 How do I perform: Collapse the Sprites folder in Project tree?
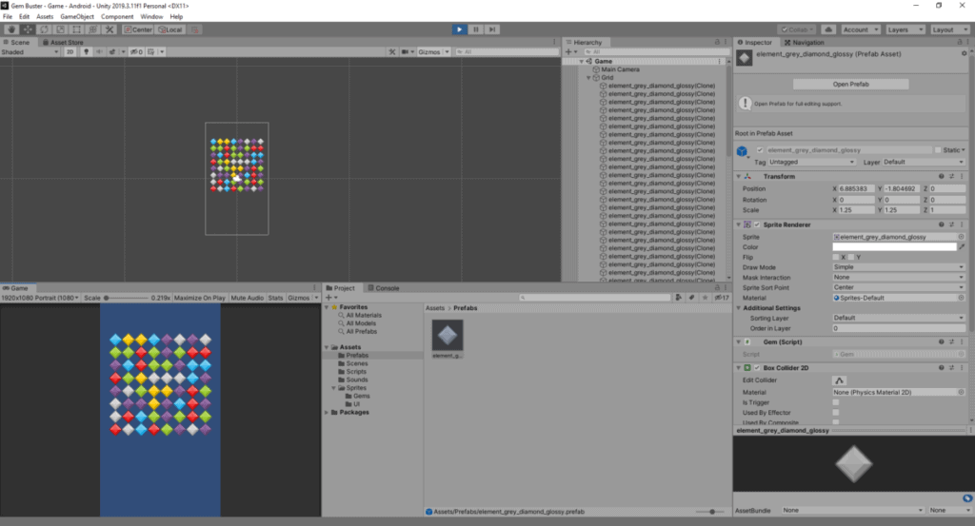pyautogui.click(x=335, y=388)
